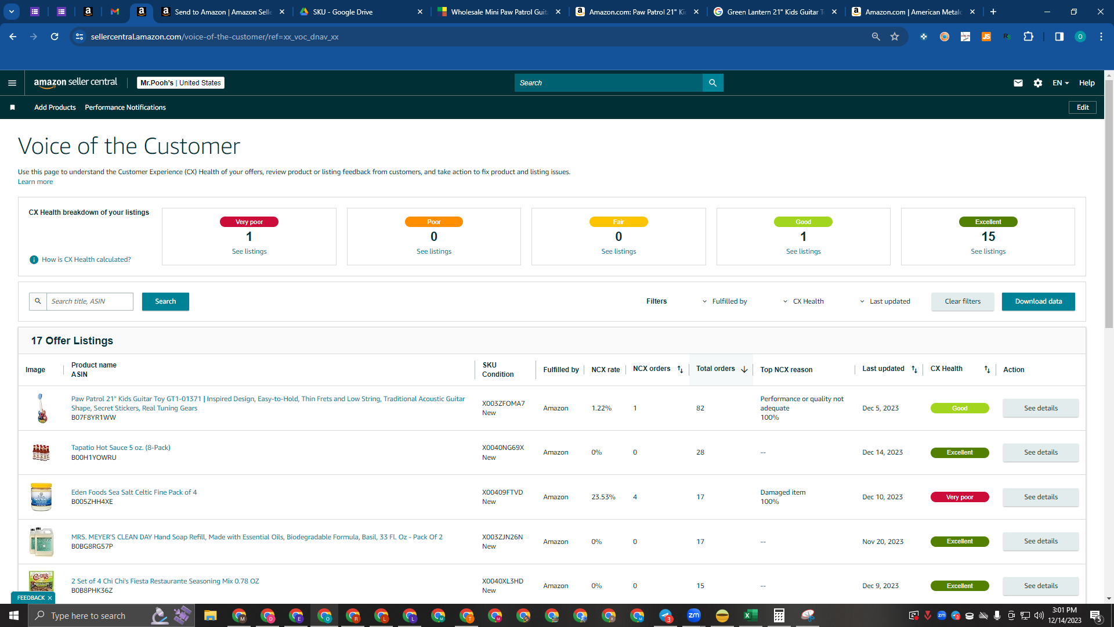The image size is (1114, 627).
Task: Expand the Last updated filter
Action: 885,301
